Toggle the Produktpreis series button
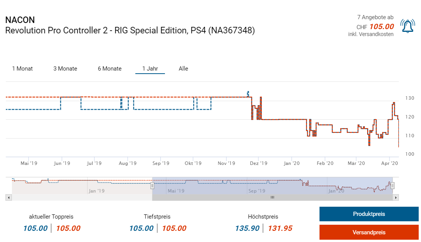The width and height of the screenshot is (421, 242). tap(369, 214)
